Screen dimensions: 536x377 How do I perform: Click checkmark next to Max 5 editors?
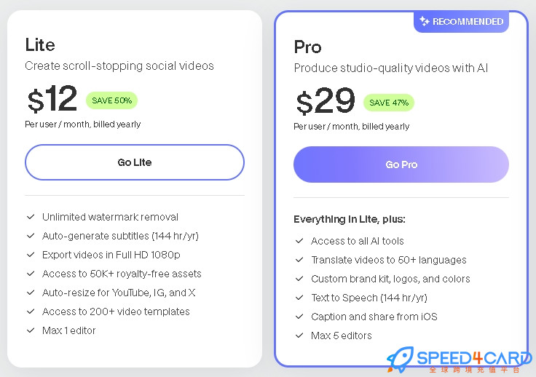tap(299, 336)
